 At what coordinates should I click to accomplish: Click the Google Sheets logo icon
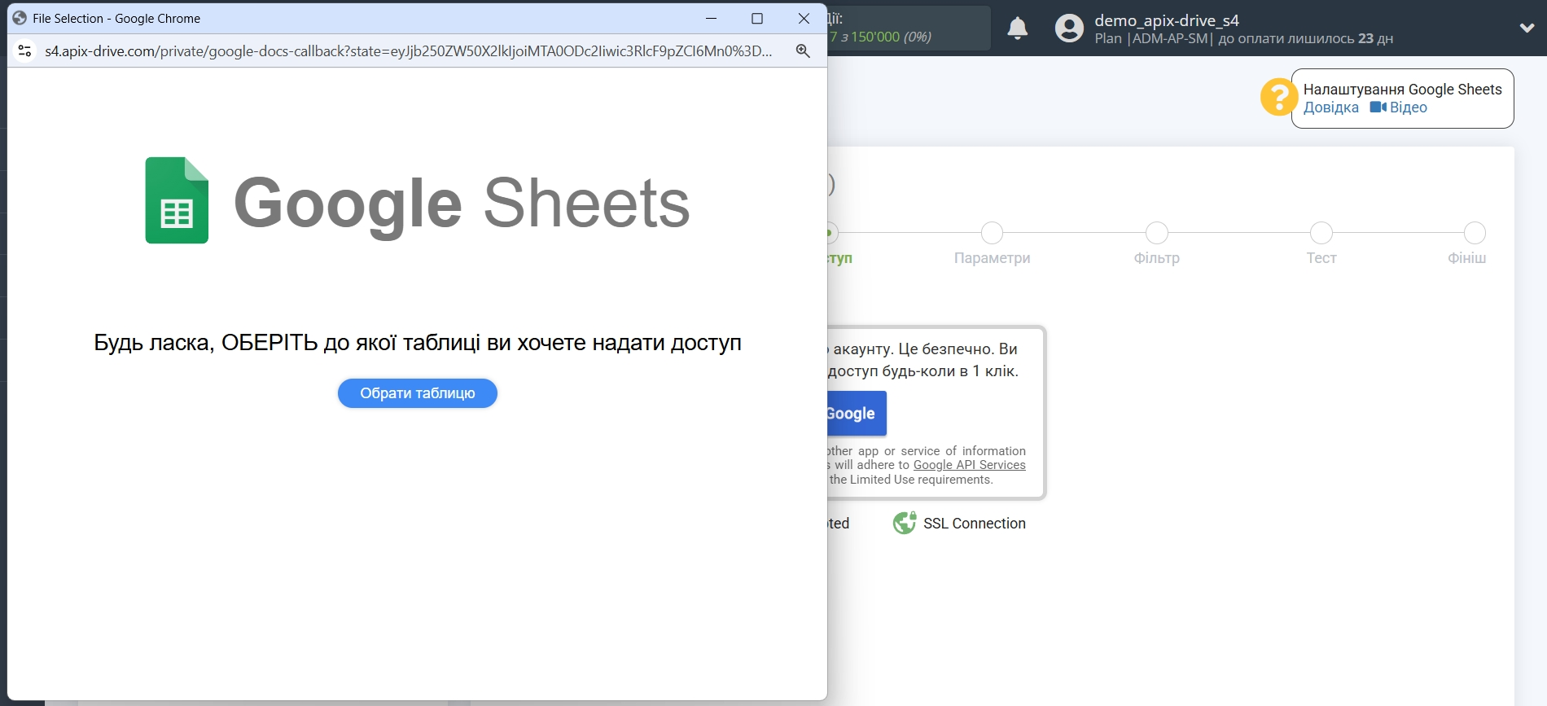click(177, 200)
